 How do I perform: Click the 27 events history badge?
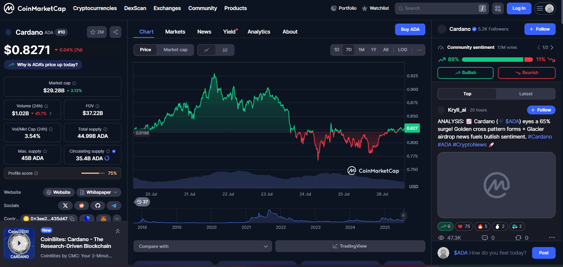[x=143, y=202]
